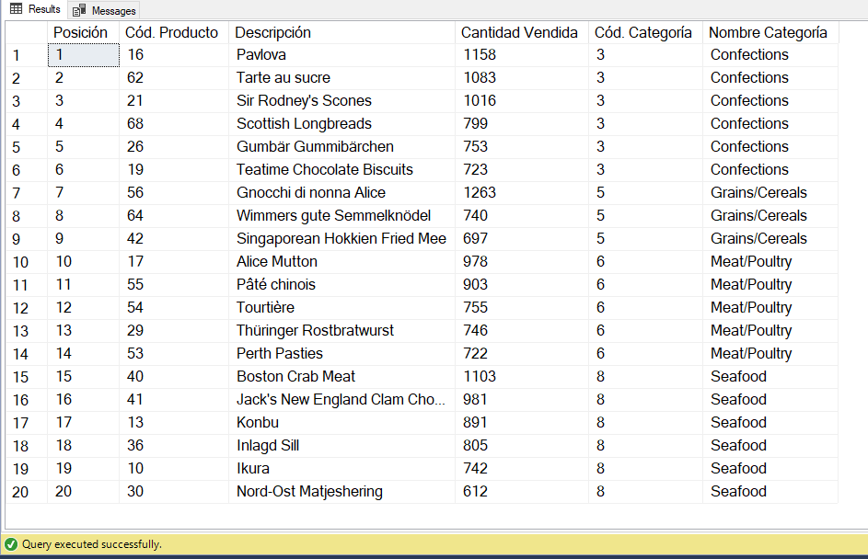The height and width of the screenshot is (559, 868).
Task: Click the Scottish Longbreads cell
Action: pos(341,124)
